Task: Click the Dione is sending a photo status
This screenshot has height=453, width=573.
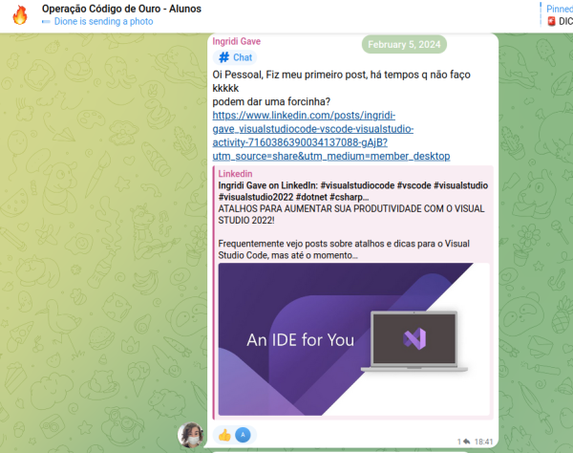Action: point(103,22)
